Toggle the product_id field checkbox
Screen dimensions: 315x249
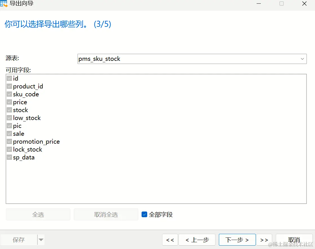(x=9, y=86)
